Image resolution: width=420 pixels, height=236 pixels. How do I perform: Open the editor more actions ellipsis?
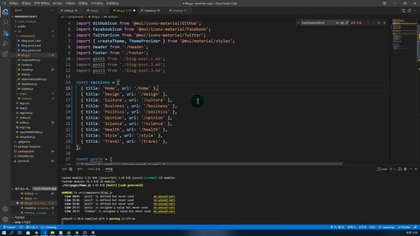click(415, 10)
